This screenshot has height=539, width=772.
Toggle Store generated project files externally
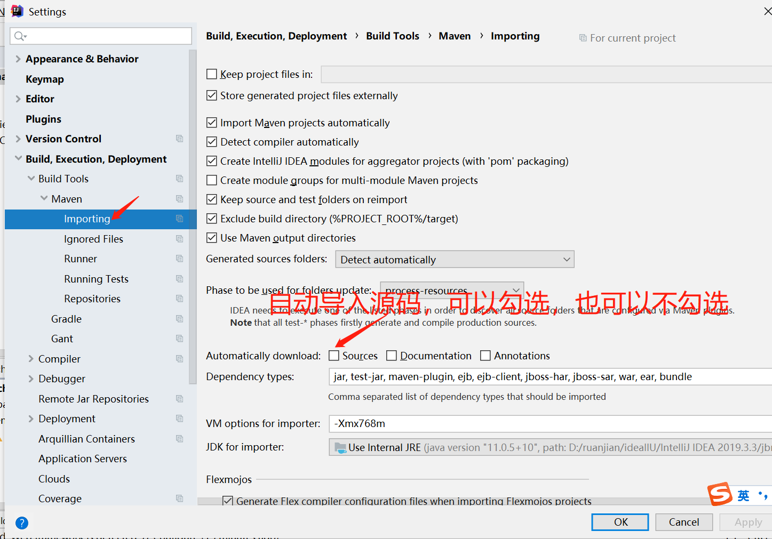tap(212, 95)
